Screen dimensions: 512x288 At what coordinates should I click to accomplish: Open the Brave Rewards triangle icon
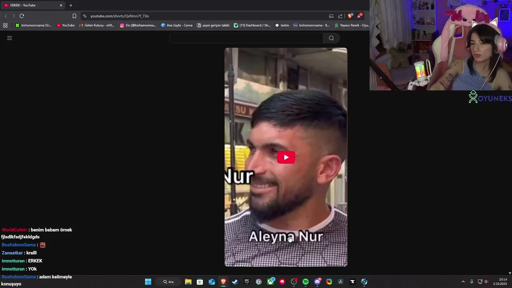click(360, 16)
